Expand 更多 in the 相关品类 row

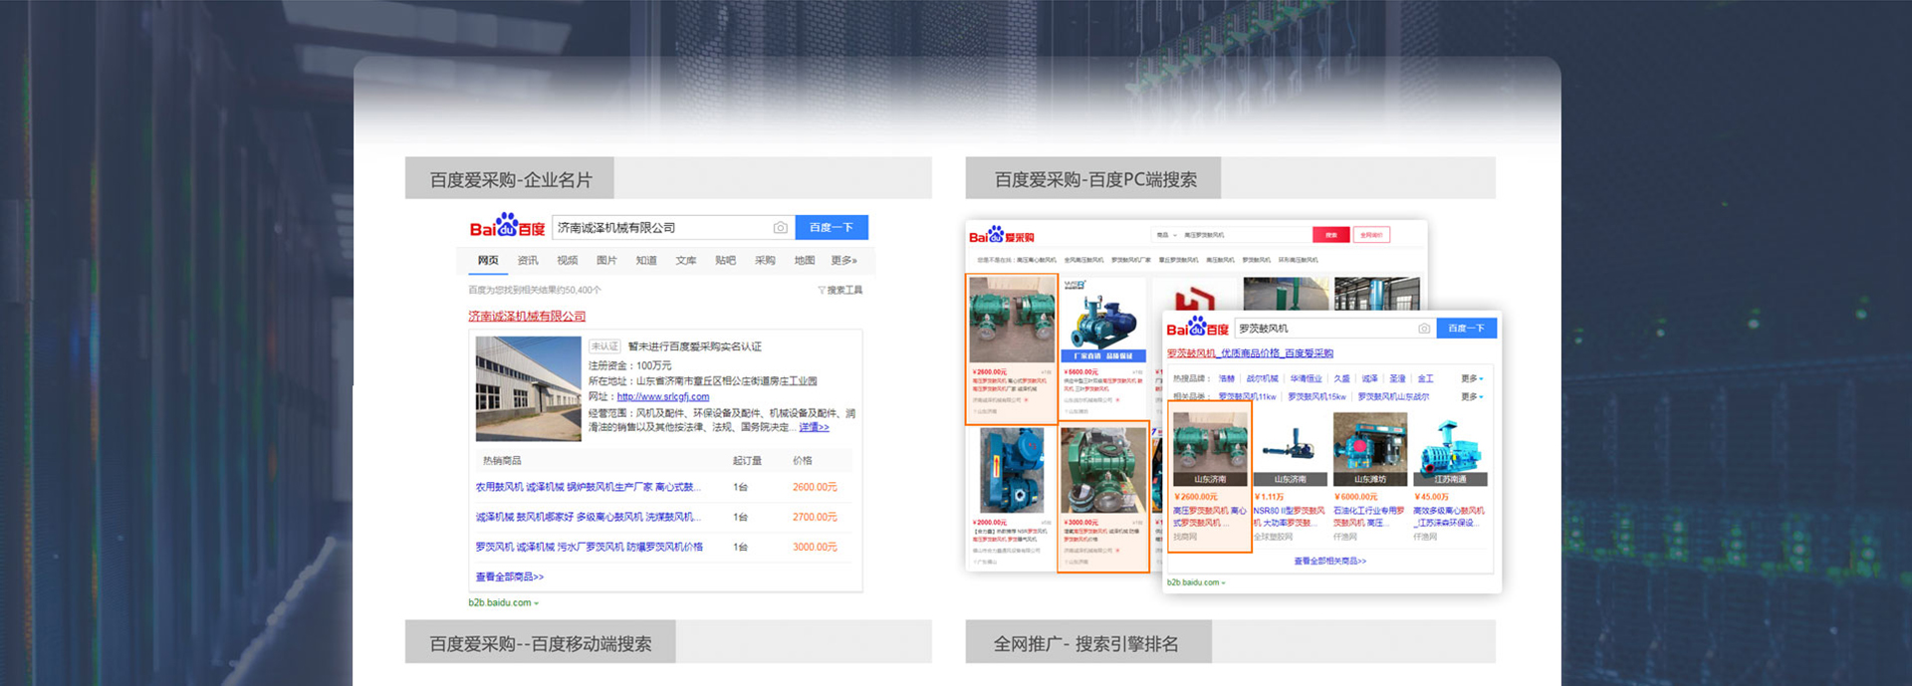[1472, 397]
